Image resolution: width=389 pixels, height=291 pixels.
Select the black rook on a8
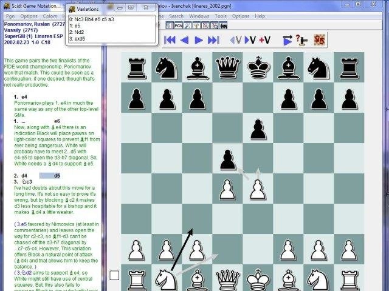[x=136, y=67]
